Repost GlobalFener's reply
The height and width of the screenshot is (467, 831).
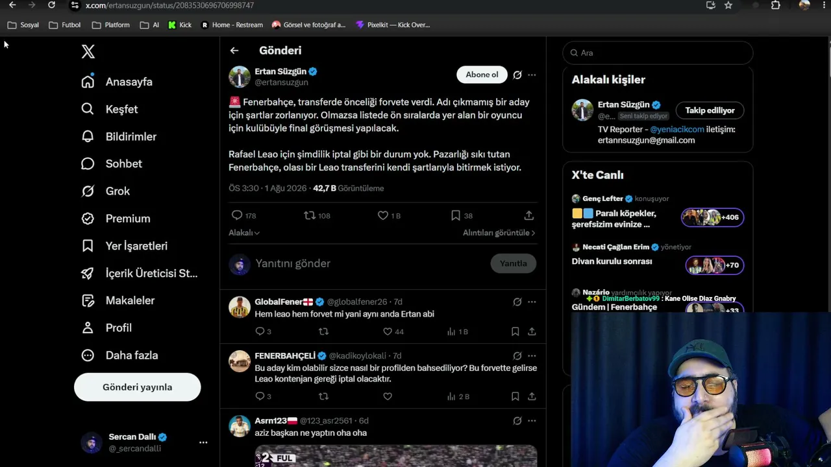tap(323, 331)
